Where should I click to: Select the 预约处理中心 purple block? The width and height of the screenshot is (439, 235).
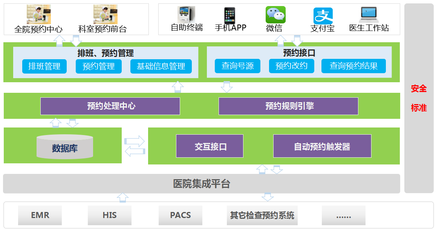point(110,106)
